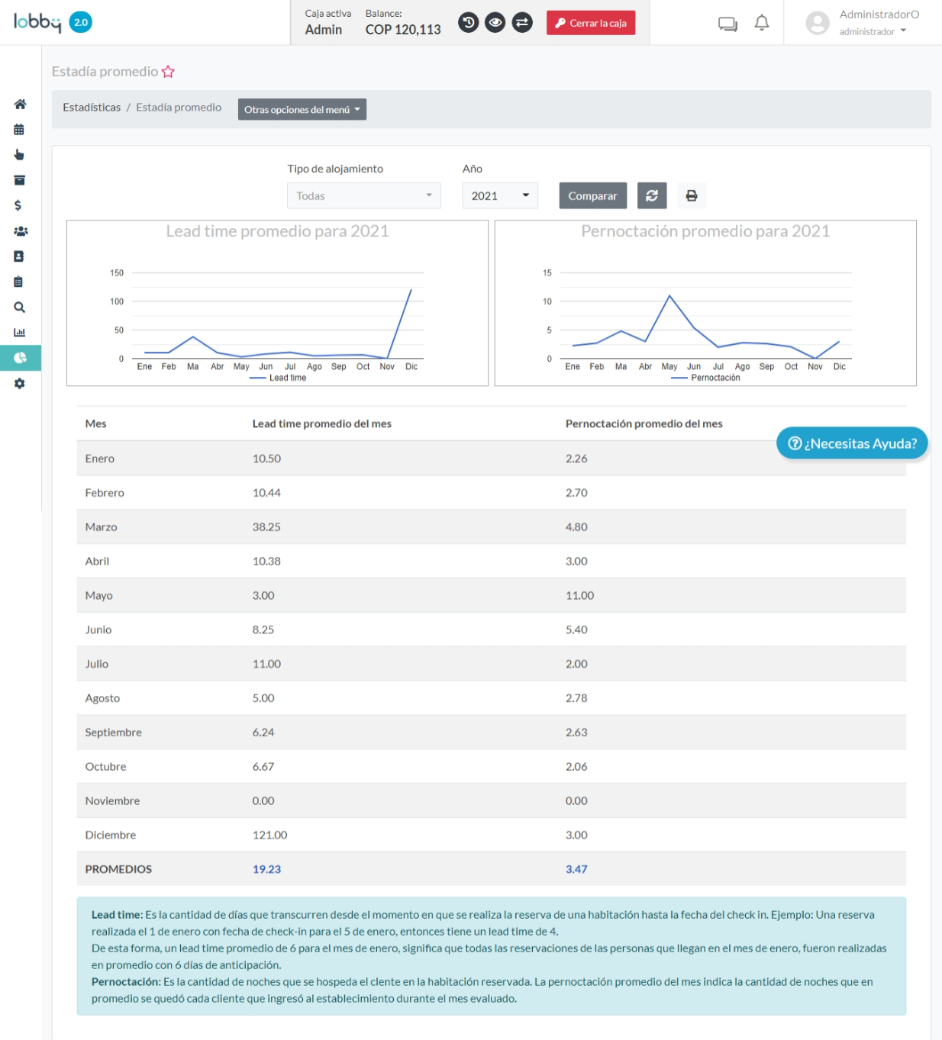Click Marzo lead time value 38.25

click(266, 527)
